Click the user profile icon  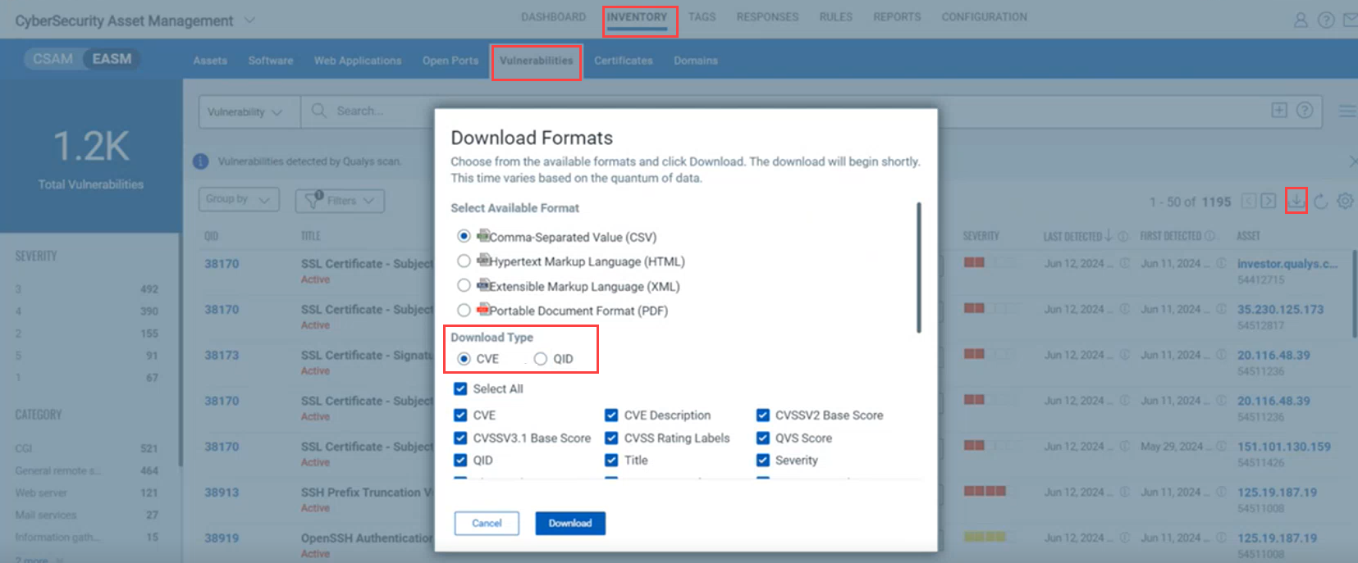pyautogui.click(x=1301, y=20)
